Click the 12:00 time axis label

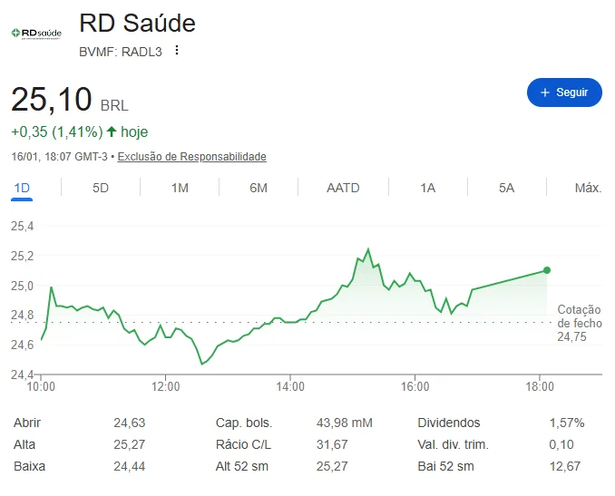click(x=165, y=386)
